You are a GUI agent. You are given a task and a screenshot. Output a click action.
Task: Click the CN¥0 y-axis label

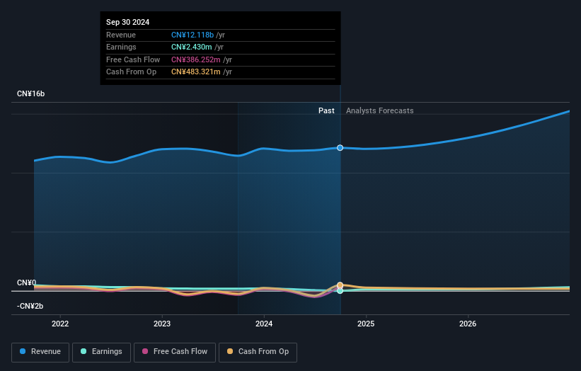[x=26, y=282]
